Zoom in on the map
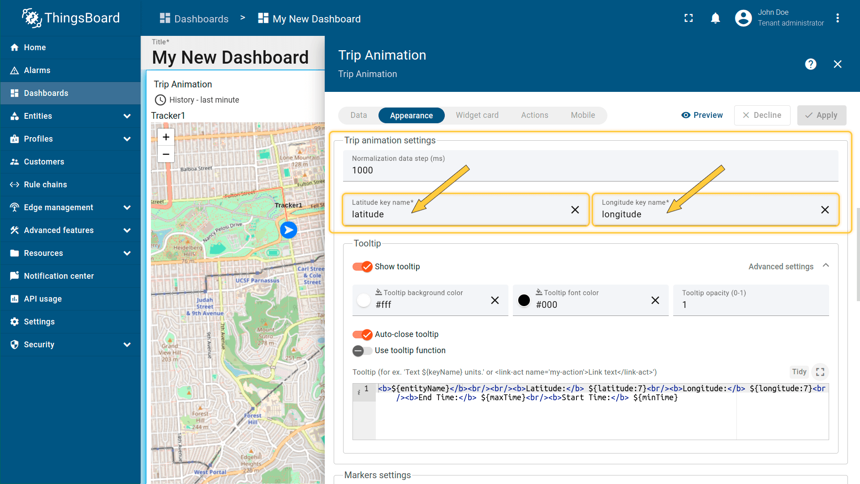The image size is (860, 484). [166, 137]
